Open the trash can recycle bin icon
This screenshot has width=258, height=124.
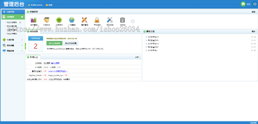122,20
